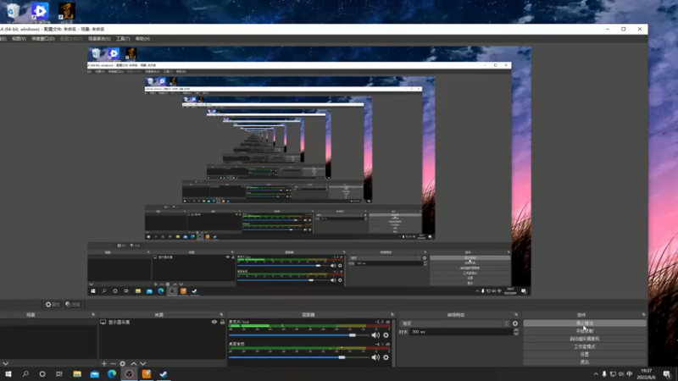The width and height of the screenshot is (678, 381).
Task: Switch to OBS Studio taskbar icon
Action: 129,374
